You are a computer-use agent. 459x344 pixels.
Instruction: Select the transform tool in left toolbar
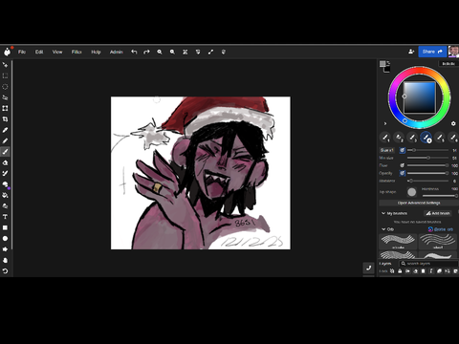click(x=5, y=108)
